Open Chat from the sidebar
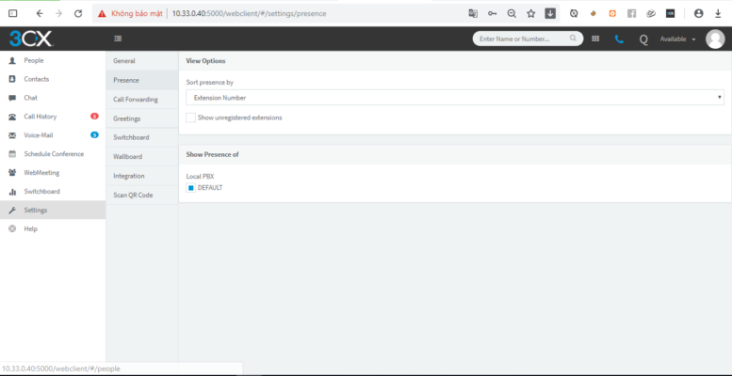 (x=30, y=98)
